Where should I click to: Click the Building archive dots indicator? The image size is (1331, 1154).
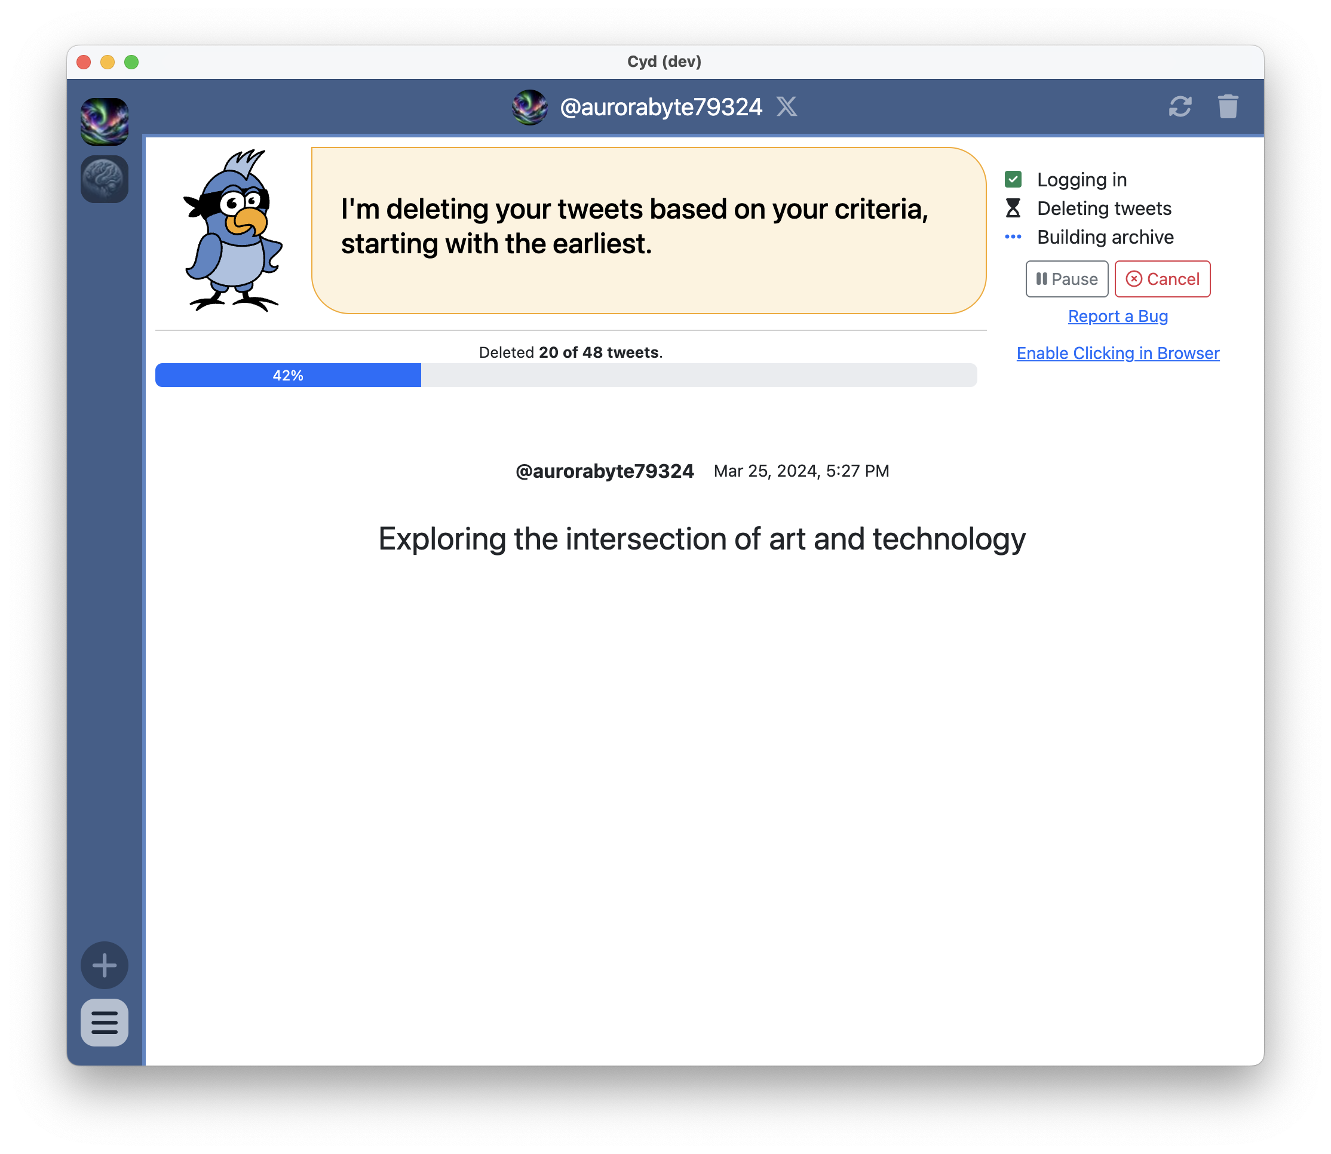tap(1013, 237)
